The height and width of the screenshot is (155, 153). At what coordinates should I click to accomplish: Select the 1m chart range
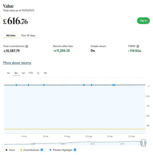tap(8, 73)
